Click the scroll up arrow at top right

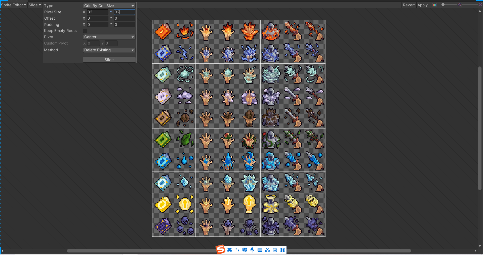pyautogui.click(x=480, y=11)
